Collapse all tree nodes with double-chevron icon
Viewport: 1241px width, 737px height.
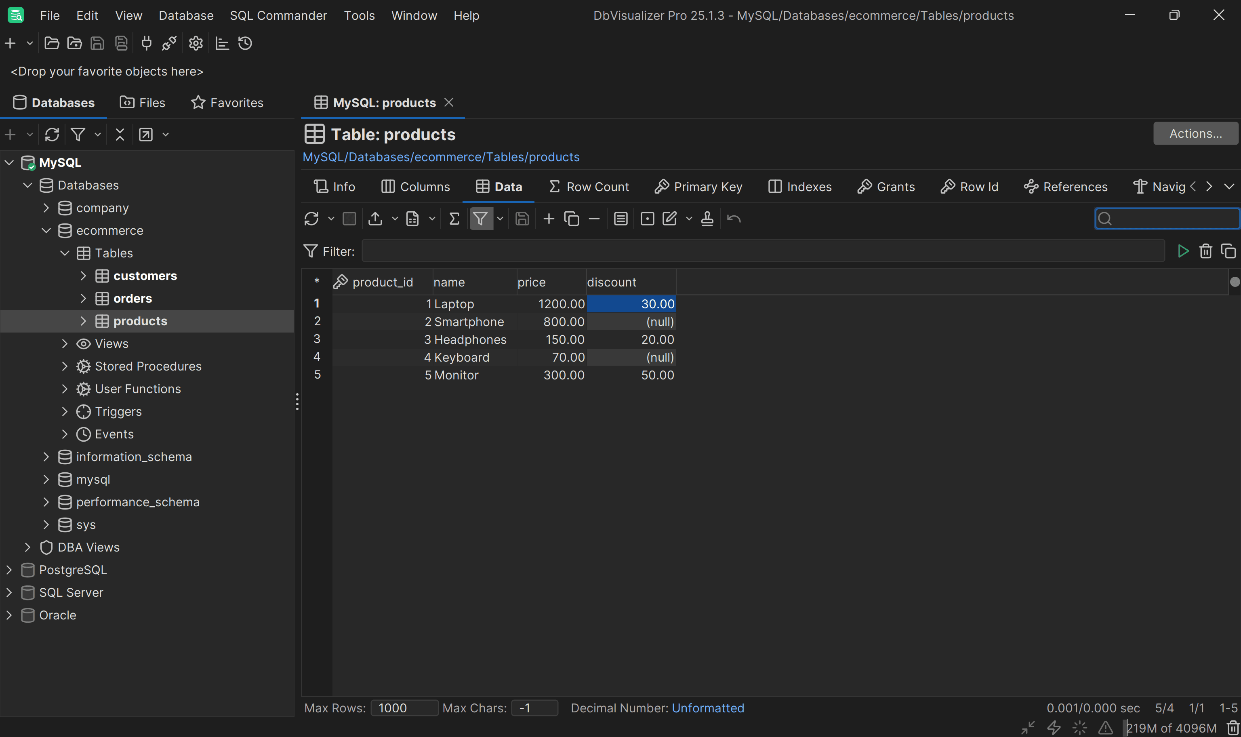120,134
